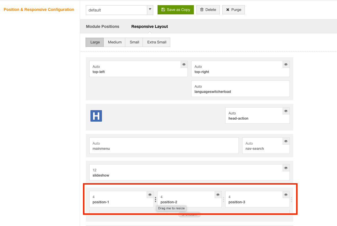
Task: Click the Save as Copy button
Action: point(175,10)
